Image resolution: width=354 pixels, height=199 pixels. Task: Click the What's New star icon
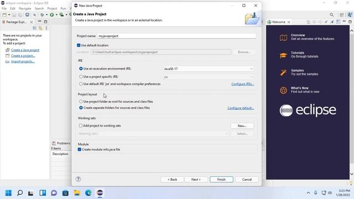(283, 91)
